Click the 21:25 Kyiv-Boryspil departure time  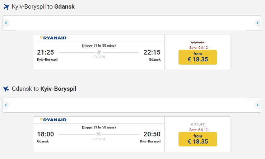pos(46,52)
